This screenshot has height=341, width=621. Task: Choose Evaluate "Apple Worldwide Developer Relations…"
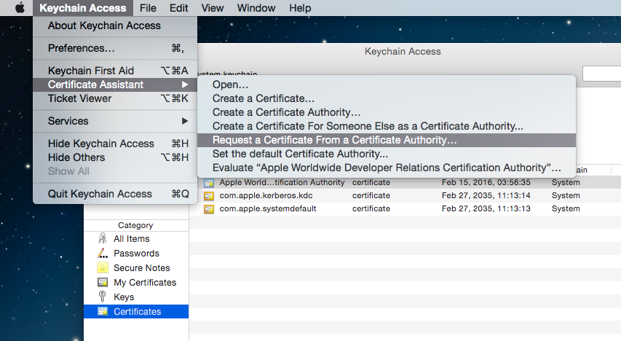pyautogui.click(x=386, y=168)
